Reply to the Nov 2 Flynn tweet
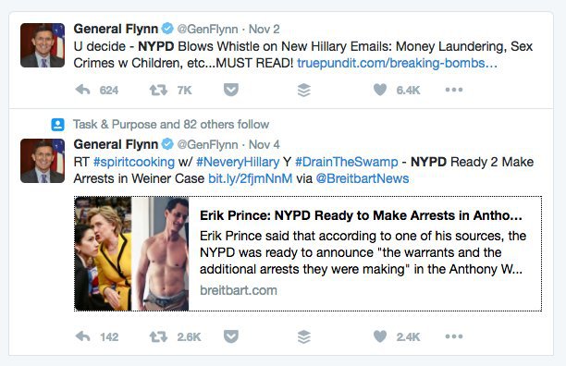This screenshot has height=366, width=566. pyautogui.click(x=82, y=90)
